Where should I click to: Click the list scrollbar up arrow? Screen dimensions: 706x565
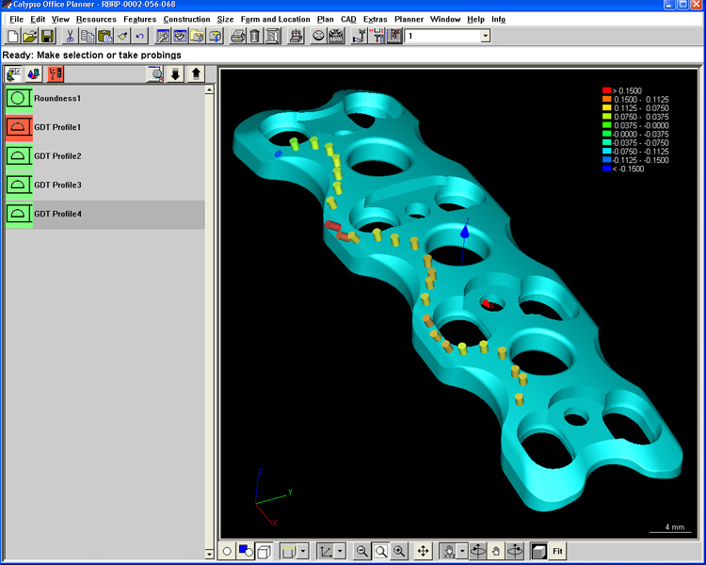coord(209,89)
